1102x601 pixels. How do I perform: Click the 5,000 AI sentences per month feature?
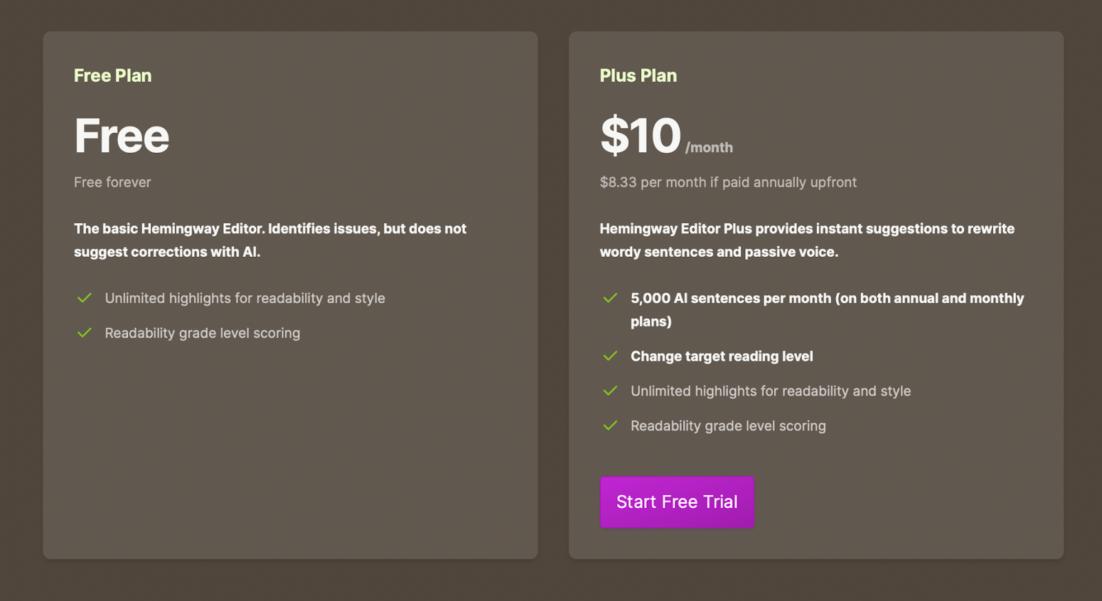[x=827, y=310]
